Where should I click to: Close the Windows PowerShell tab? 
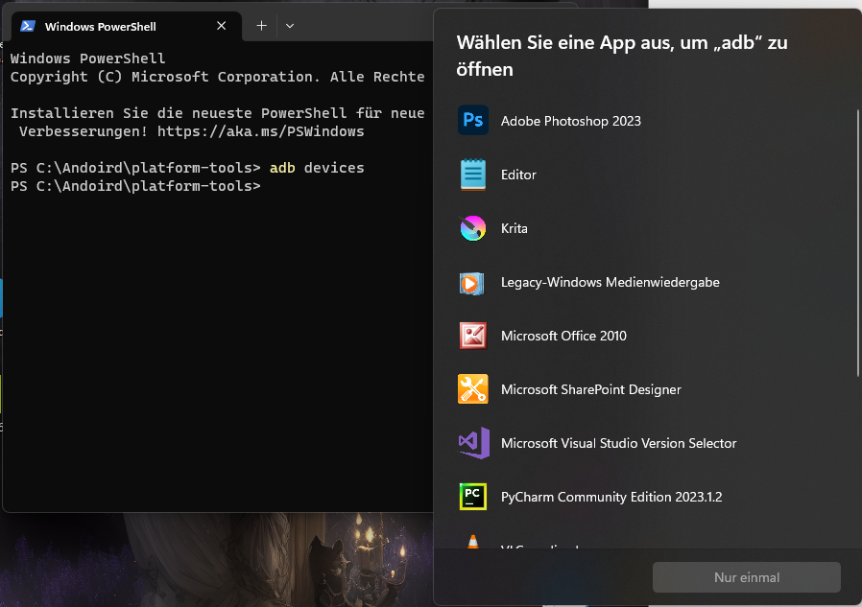click(221, 26)
